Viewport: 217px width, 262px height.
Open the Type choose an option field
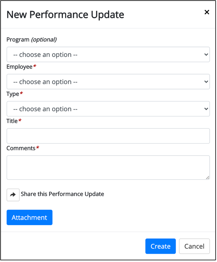(x=108, y=109)
